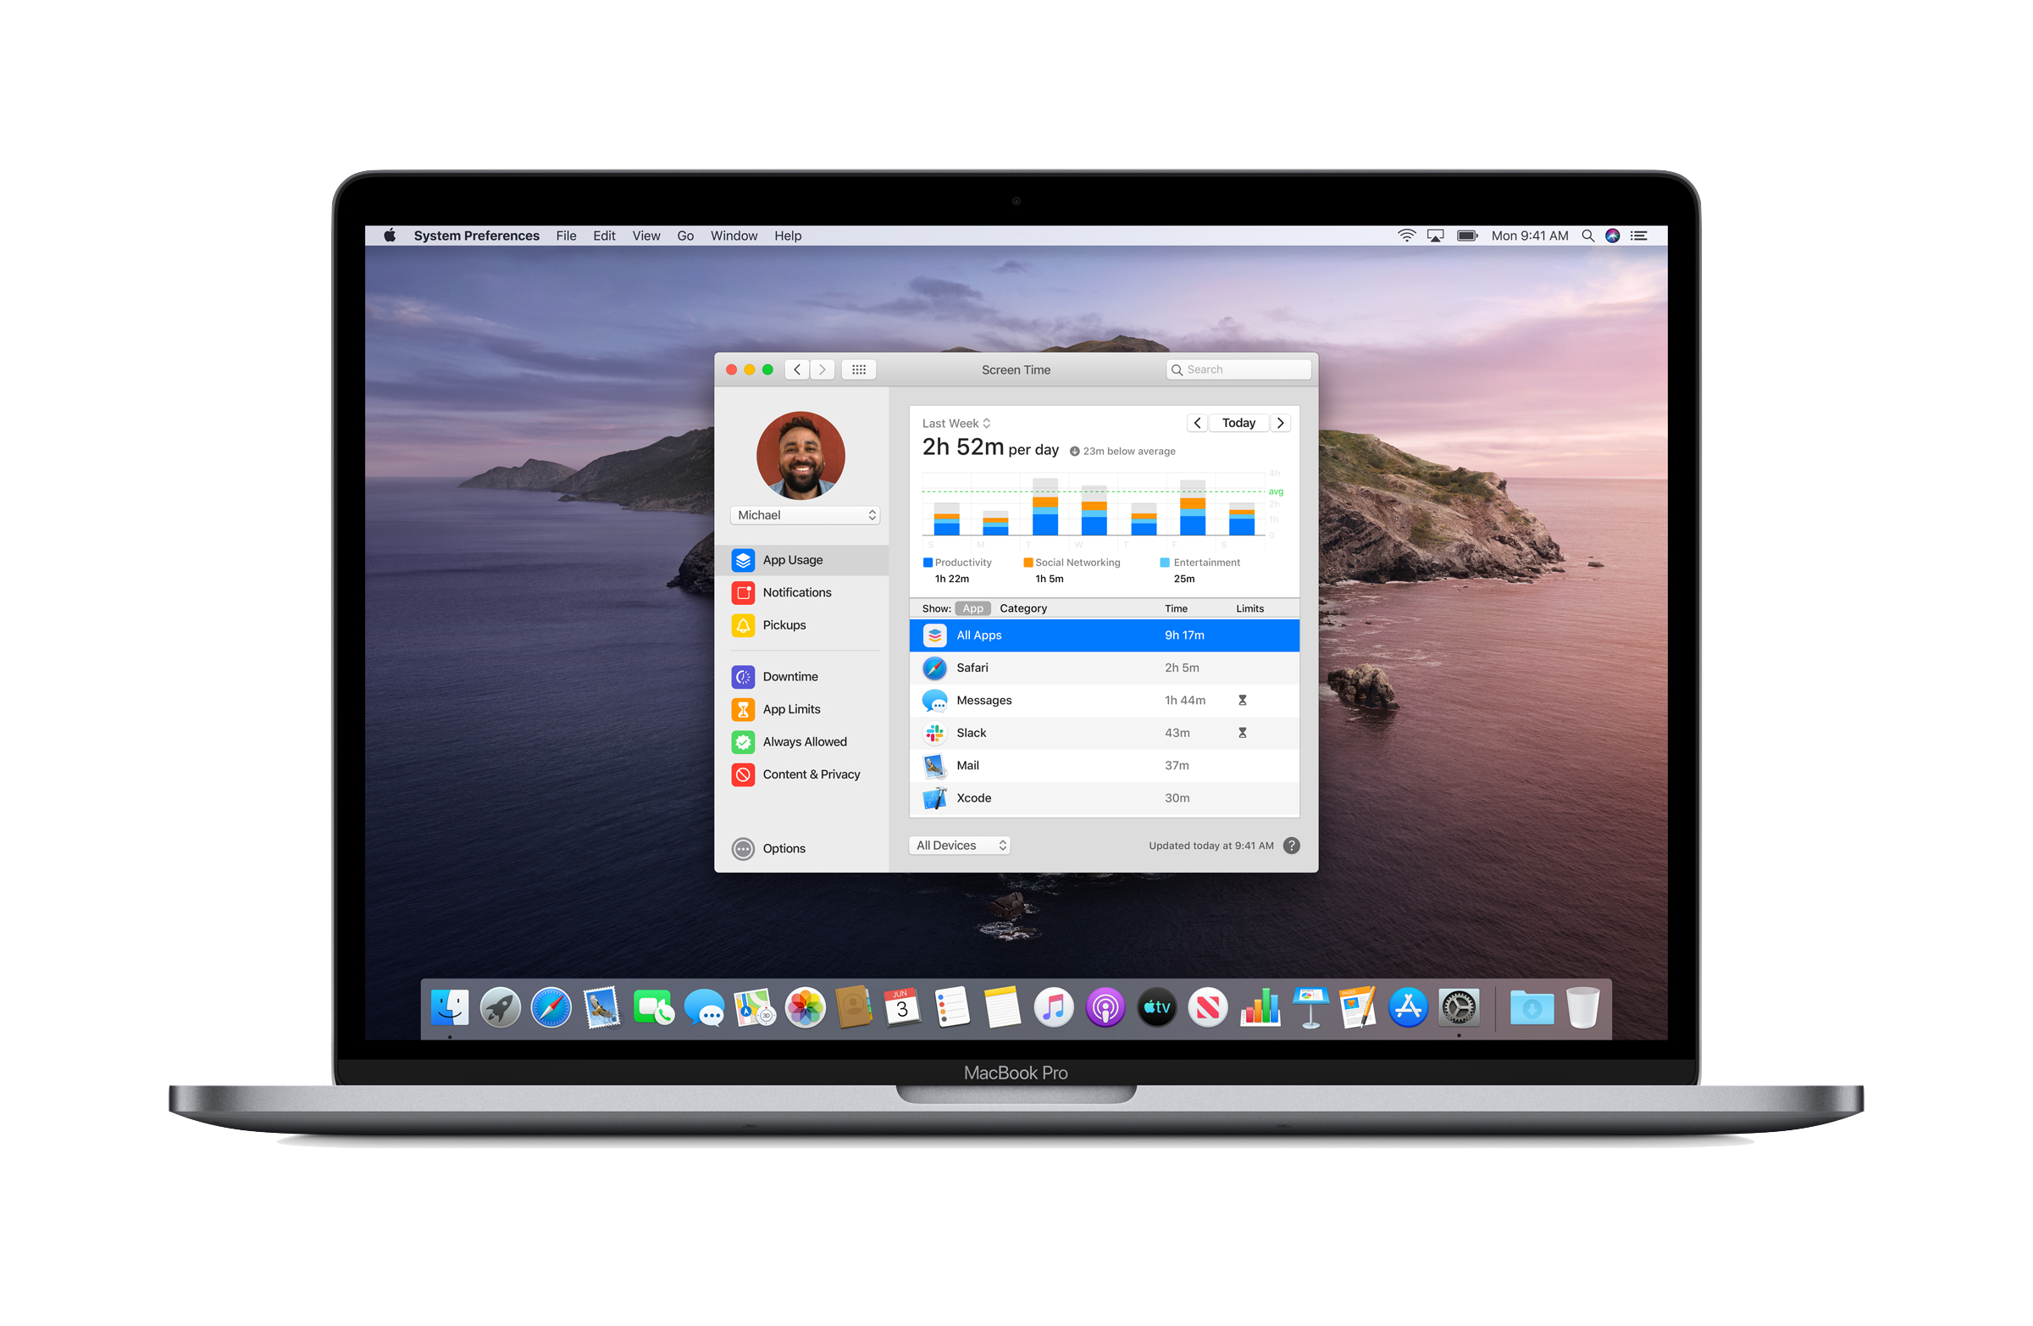Select the Messages usage row
This screenshot has height=1326, width=2033.
pos(1105,701)
